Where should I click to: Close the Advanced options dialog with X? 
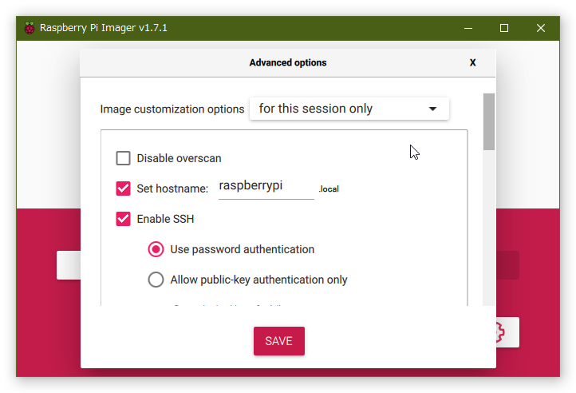click(x=473, y=62)
